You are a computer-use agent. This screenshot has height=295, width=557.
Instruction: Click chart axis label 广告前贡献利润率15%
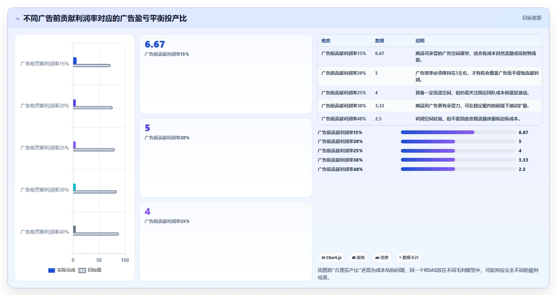pyautogui.click(x=45, y=64)
